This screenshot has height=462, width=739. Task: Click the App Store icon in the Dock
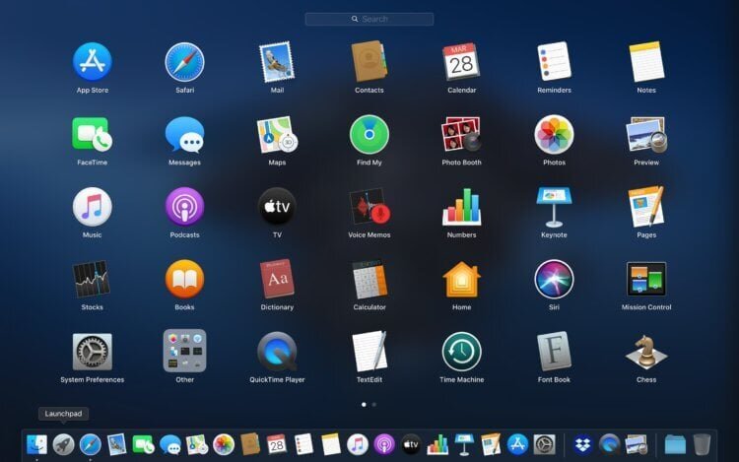(x=517, y=444)
